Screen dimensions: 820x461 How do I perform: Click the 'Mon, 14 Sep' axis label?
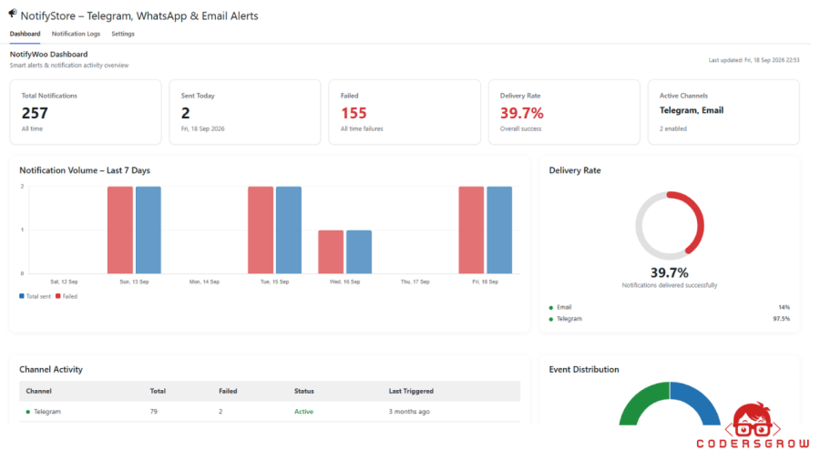point(204,282)
